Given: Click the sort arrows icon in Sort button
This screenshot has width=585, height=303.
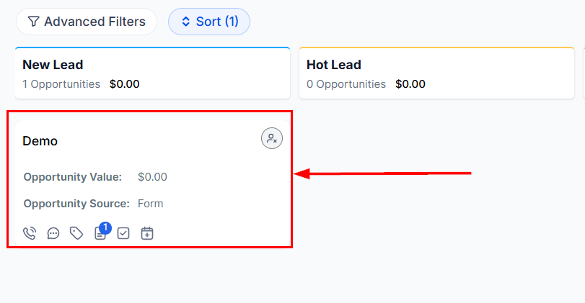Looking at the screenshot, I should pyautogui.click(x=185, y=22).
